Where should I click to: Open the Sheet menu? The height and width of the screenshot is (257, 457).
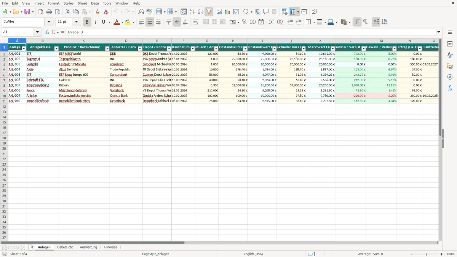point(82,3)
